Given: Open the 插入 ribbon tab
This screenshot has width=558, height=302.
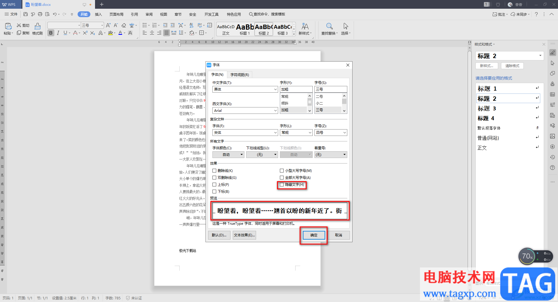Looking at the screenshot, I should [99, 14].
